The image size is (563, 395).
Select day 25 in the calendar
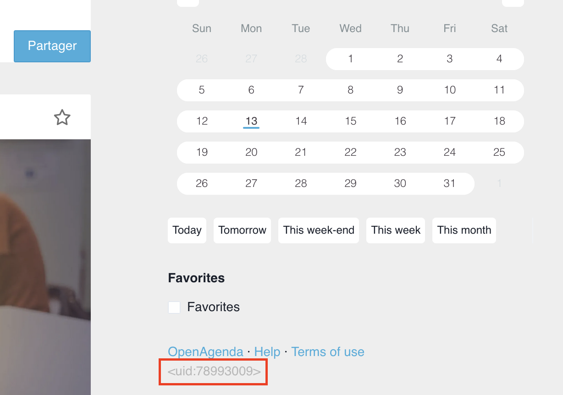(499, 152)
